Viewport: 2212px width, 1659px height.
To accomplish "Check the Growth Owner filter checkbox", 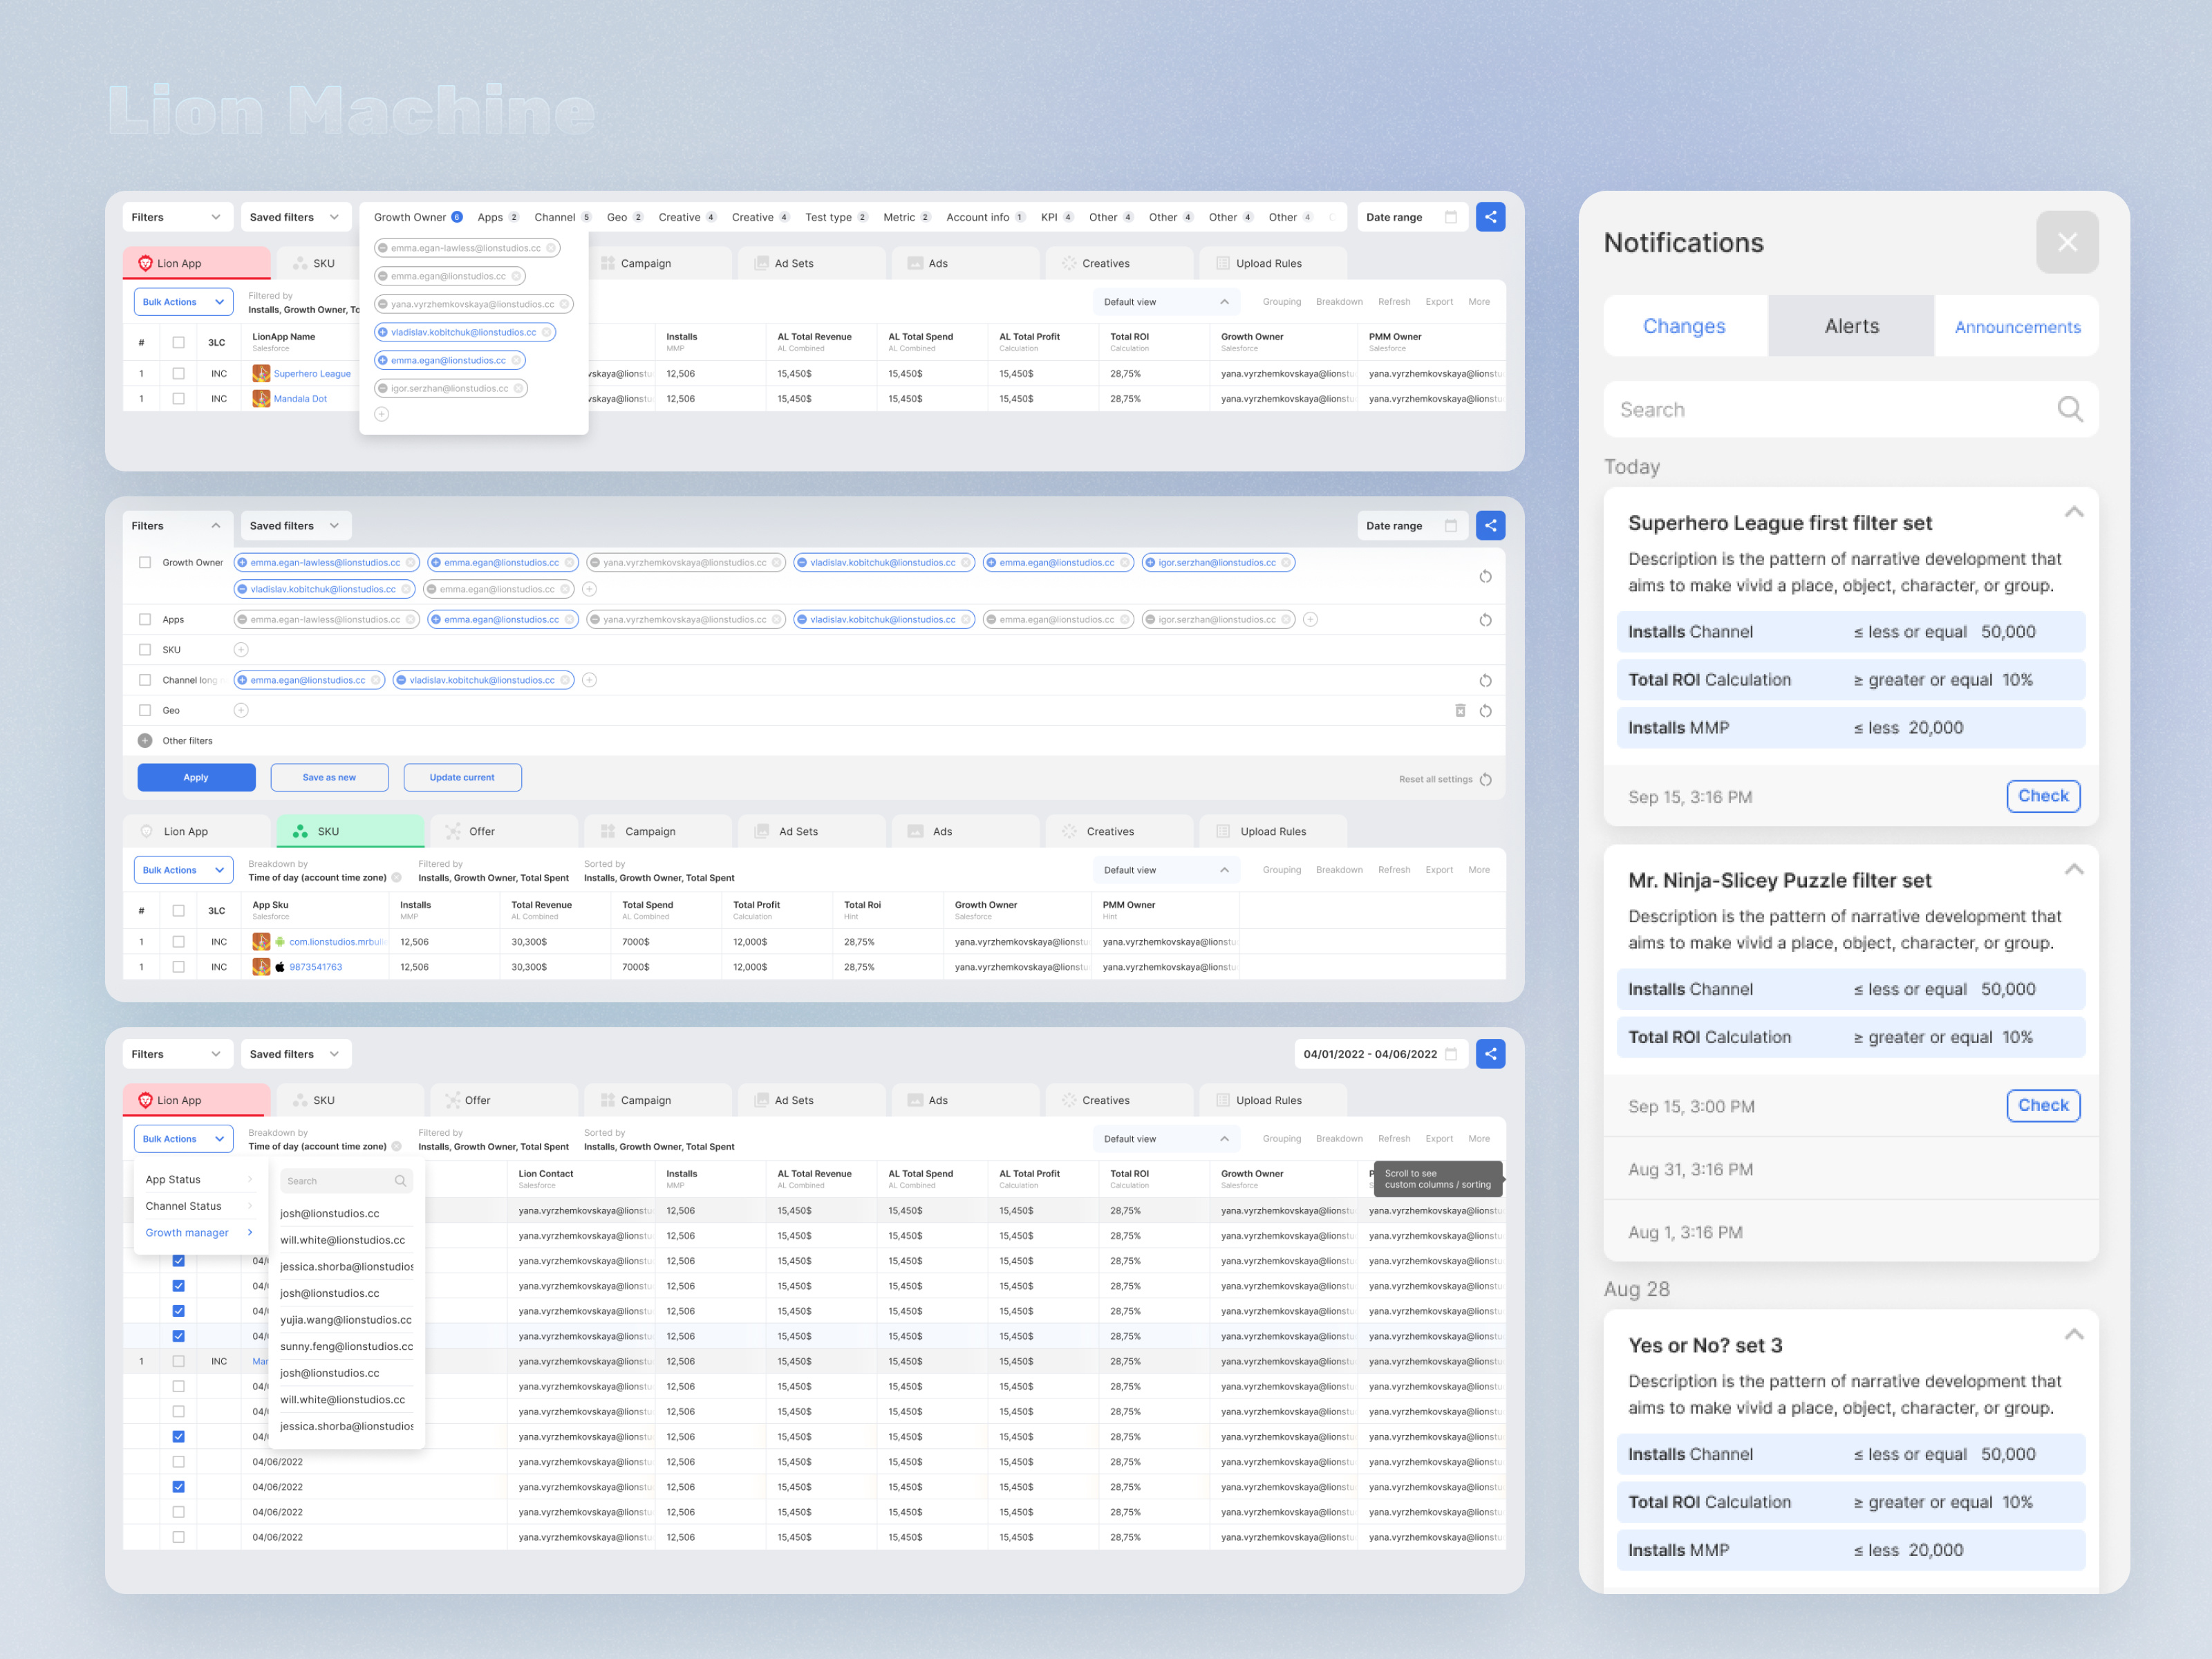I will tap(145, 562).
